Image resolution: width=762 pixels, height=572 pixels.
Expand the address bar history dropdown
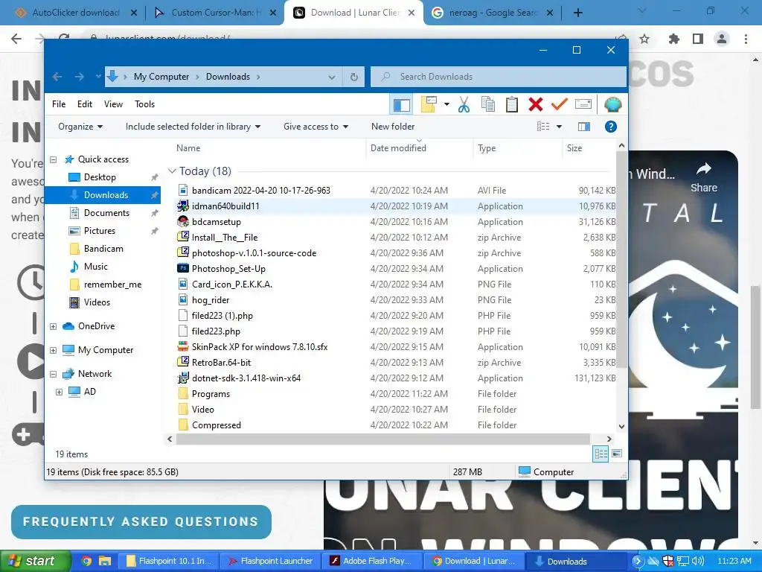click(x=331, y=77)
